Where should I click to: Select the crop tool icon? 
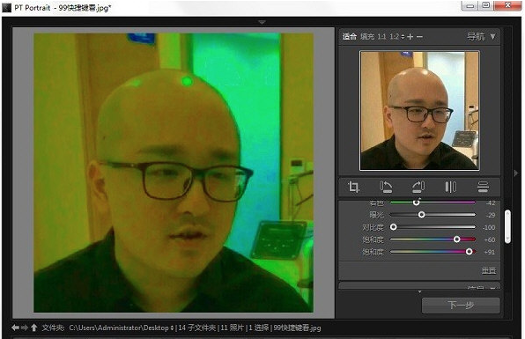[x=353, y=187]
